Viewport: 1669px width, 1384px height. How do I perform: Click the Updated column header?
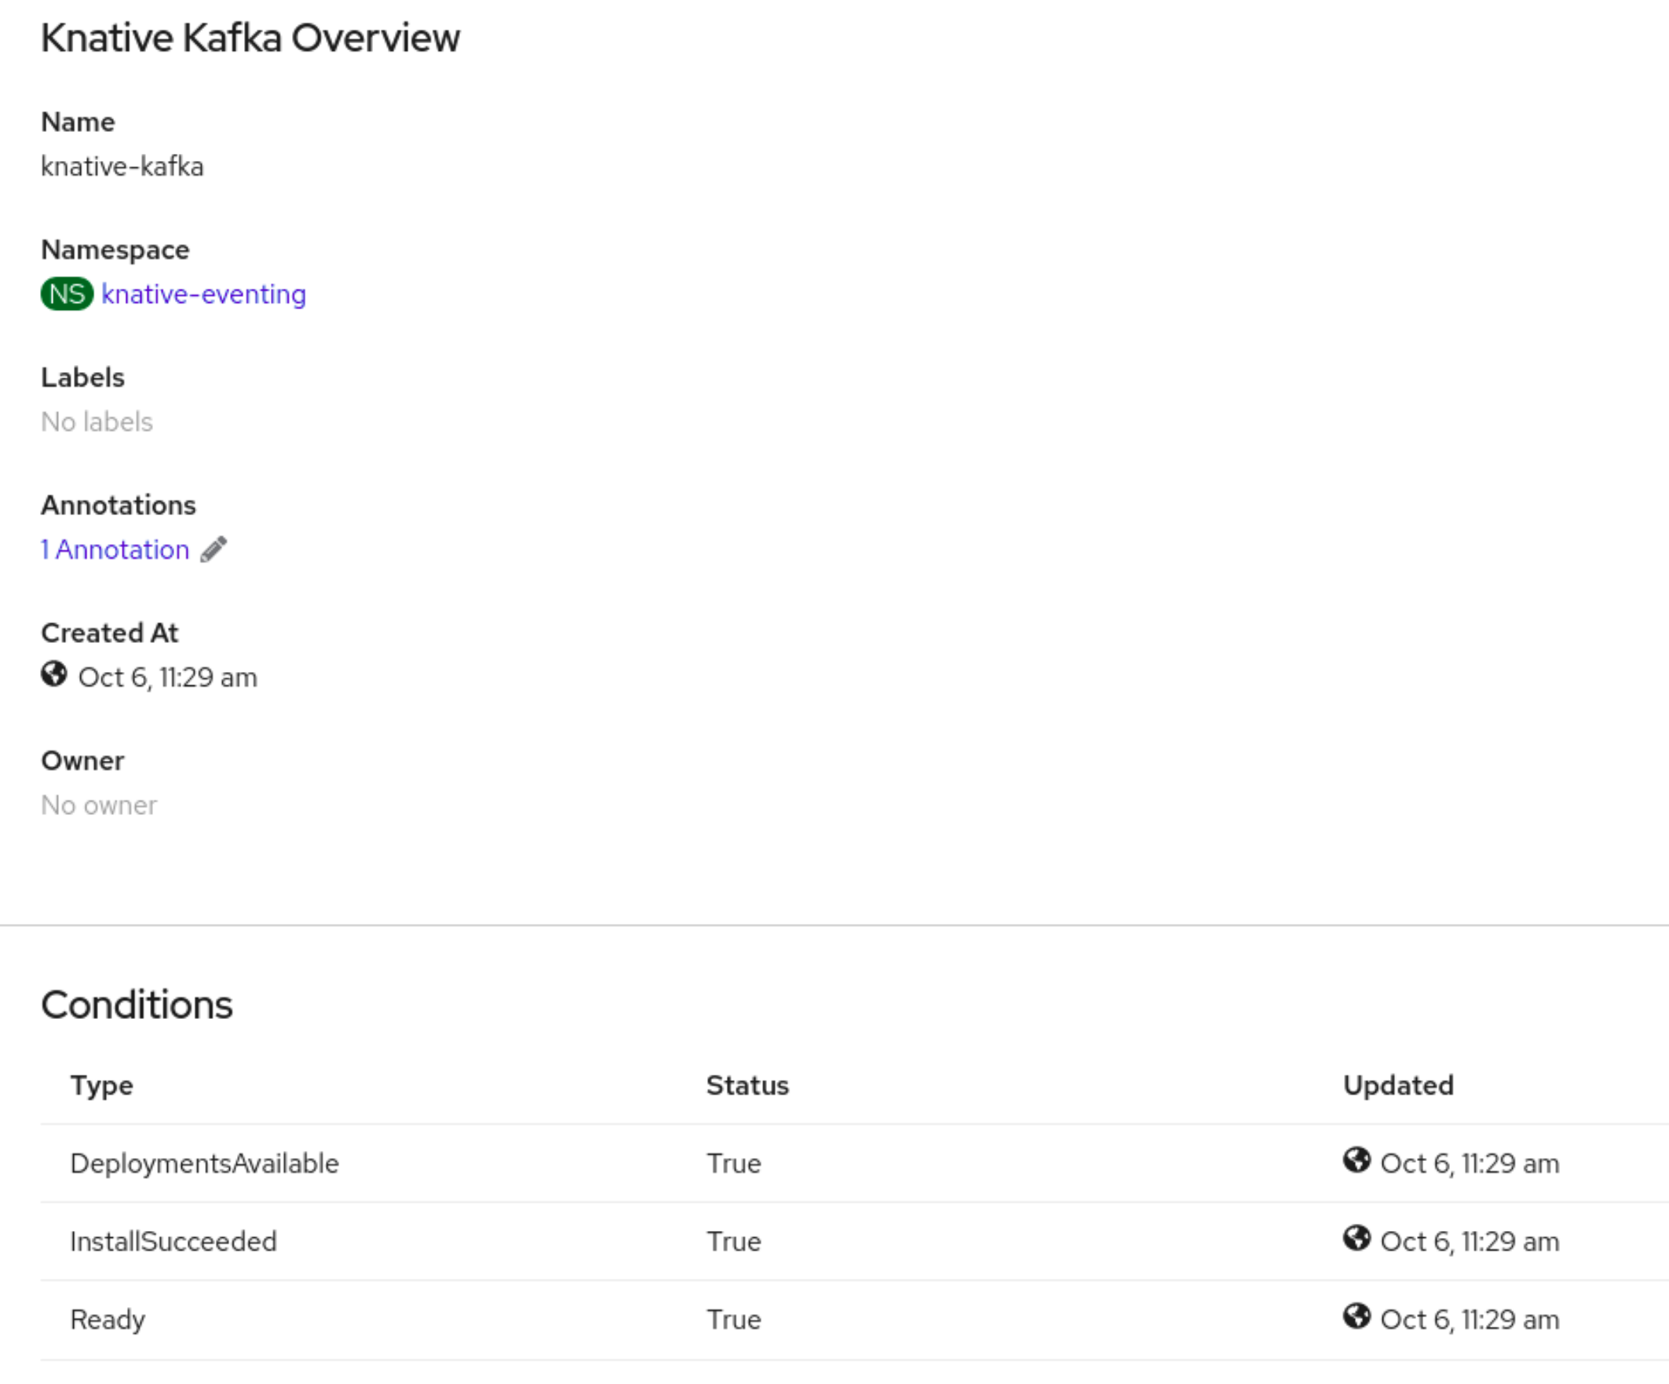pyautogui.click(x=1398, y=1085)
